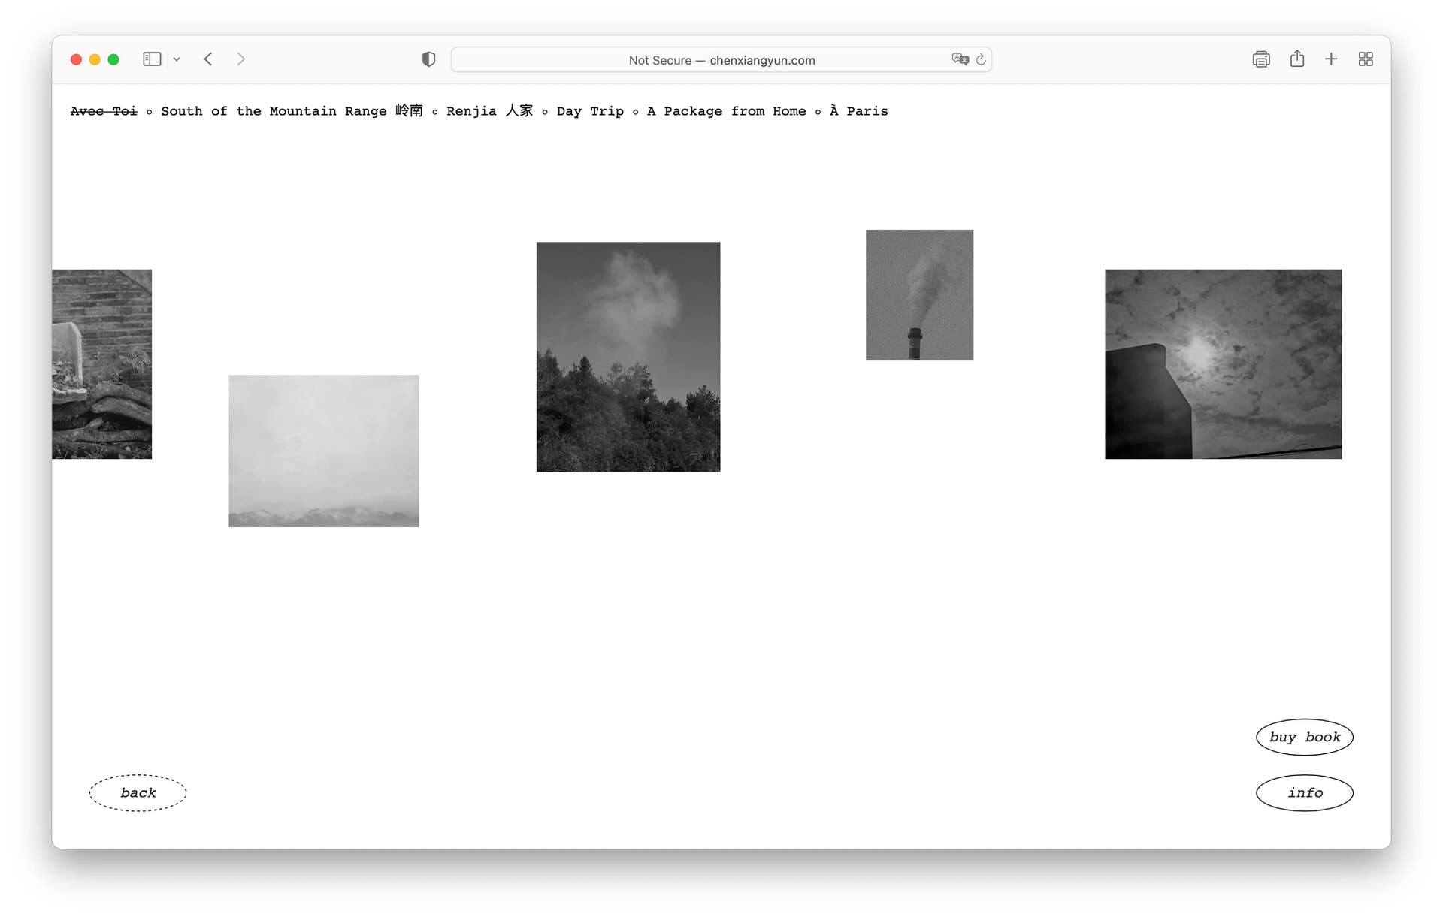1443x917 pixels.
Task: Click the buy book oval button
Action: tap(1304, 737)
